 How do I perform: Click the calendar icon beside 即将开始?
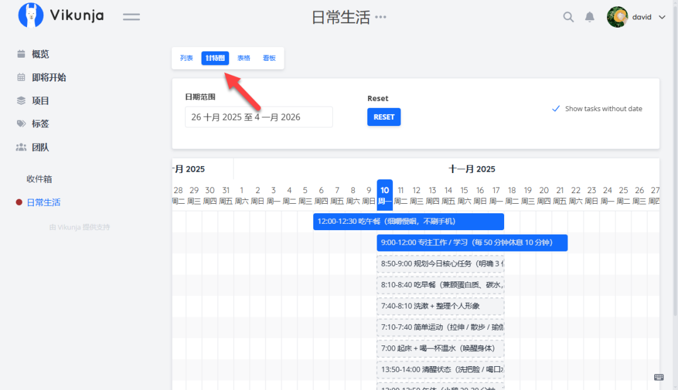(21, 77)
